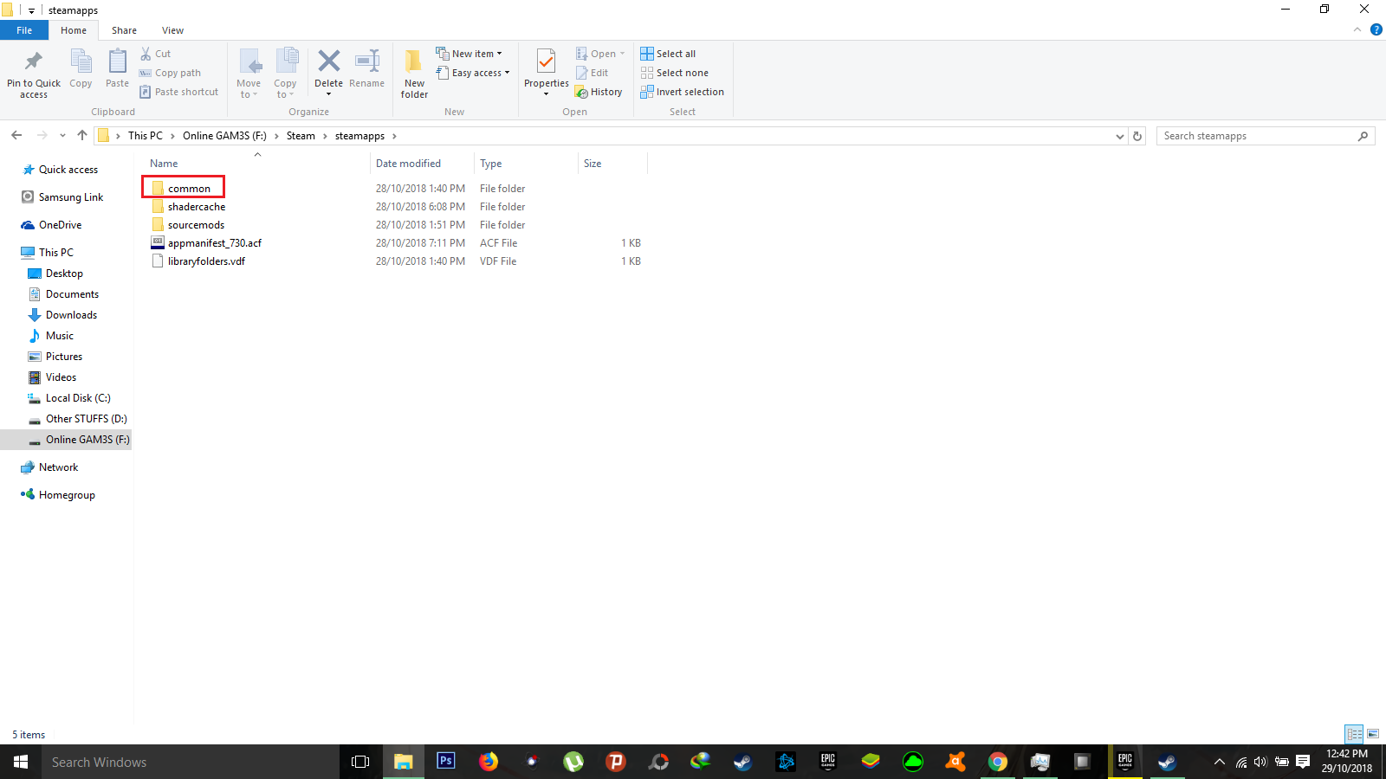
Task: Open the common folder
Action: (189, 188)
